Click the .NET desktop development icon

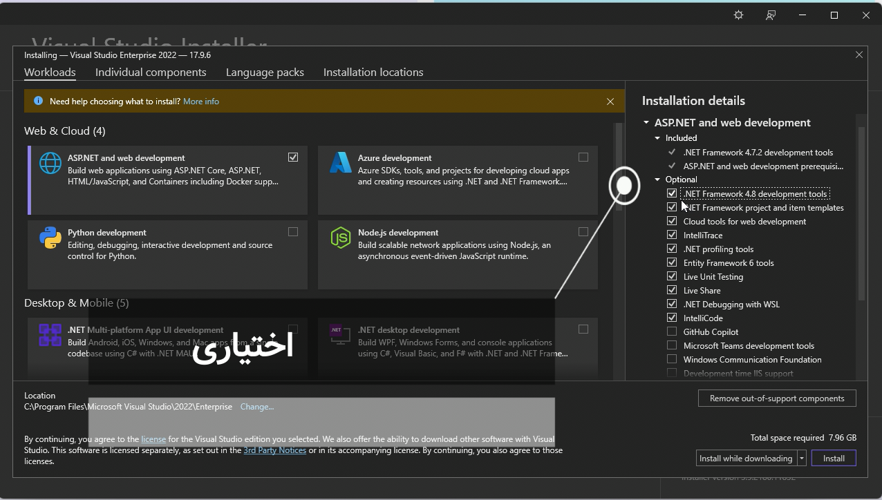340,336
